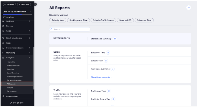197x107 pixels.
Task: Open Marketing Overview under Analytics
Action: point(15,77)
